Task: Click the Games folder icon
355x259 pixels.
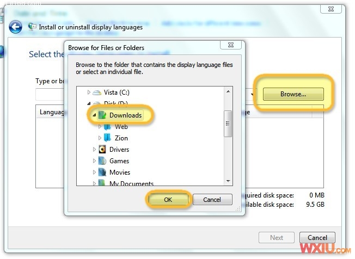Action: point(102,161)
